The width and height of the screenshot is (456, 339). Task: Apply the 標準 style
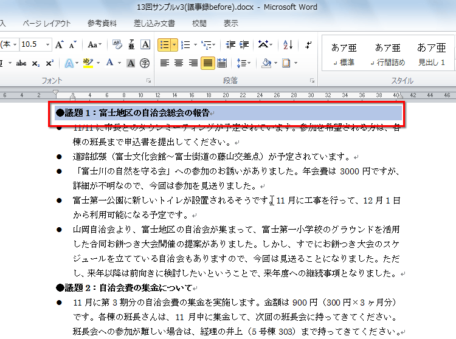344,54
